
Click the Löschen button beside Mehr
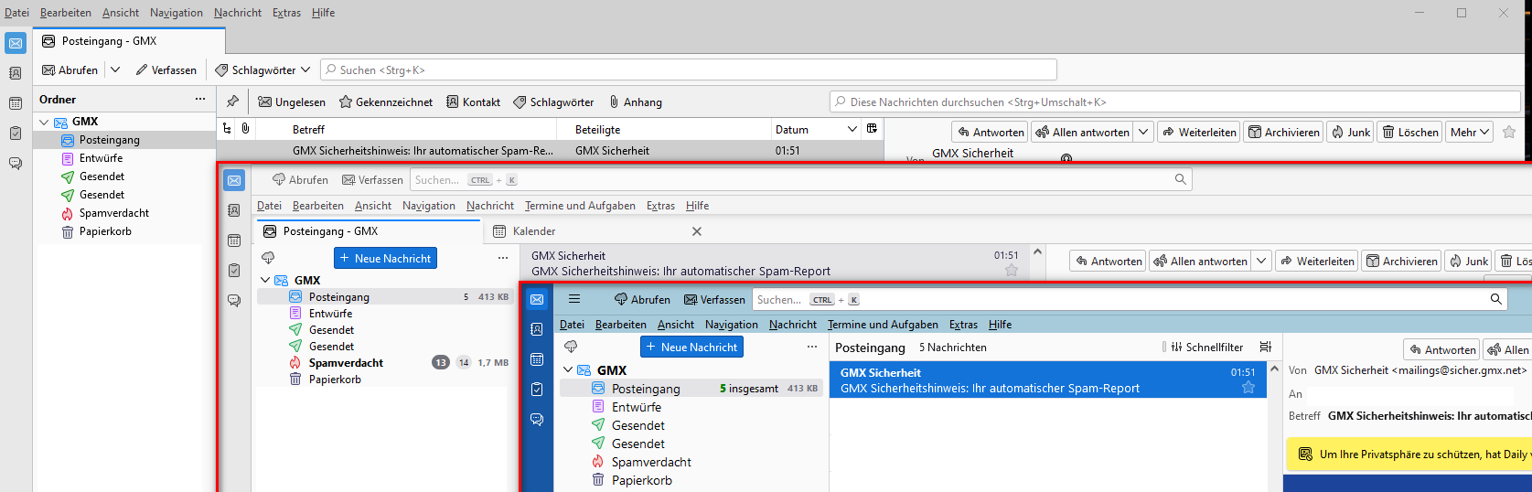click(1410, 132)
